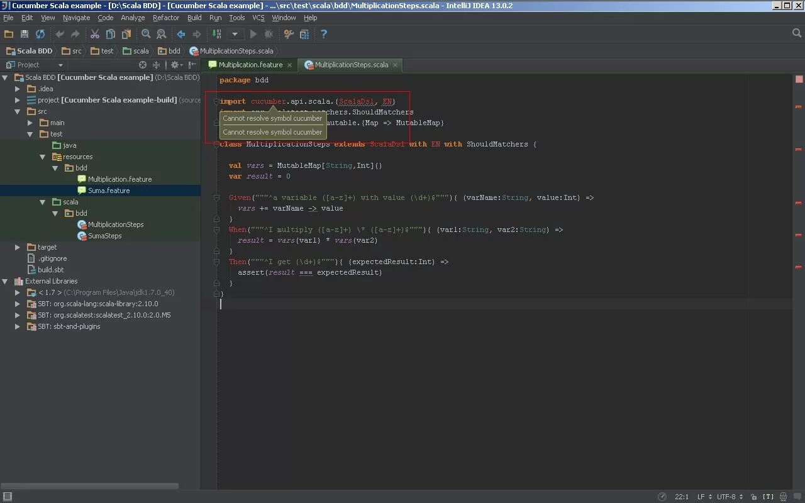Click the Paste clipboard icon
The width and height of the screenshot is (805, 503).
126,34
